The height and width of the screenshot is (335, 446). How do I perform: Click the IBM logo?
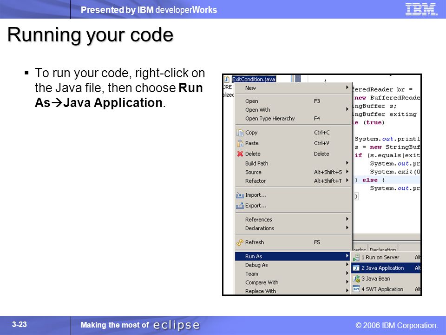(x=421, y=9)
